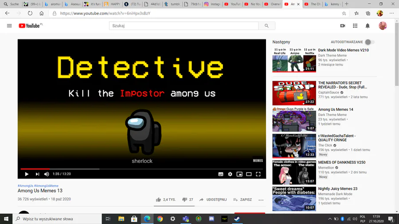This screenshot has width=399, height=224.
Task: Enter fullscreen mode
Action: (258, 174)
